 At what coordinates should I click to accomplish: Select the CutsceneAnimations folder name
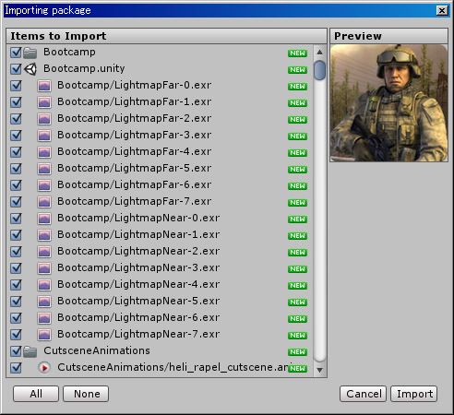97,350
